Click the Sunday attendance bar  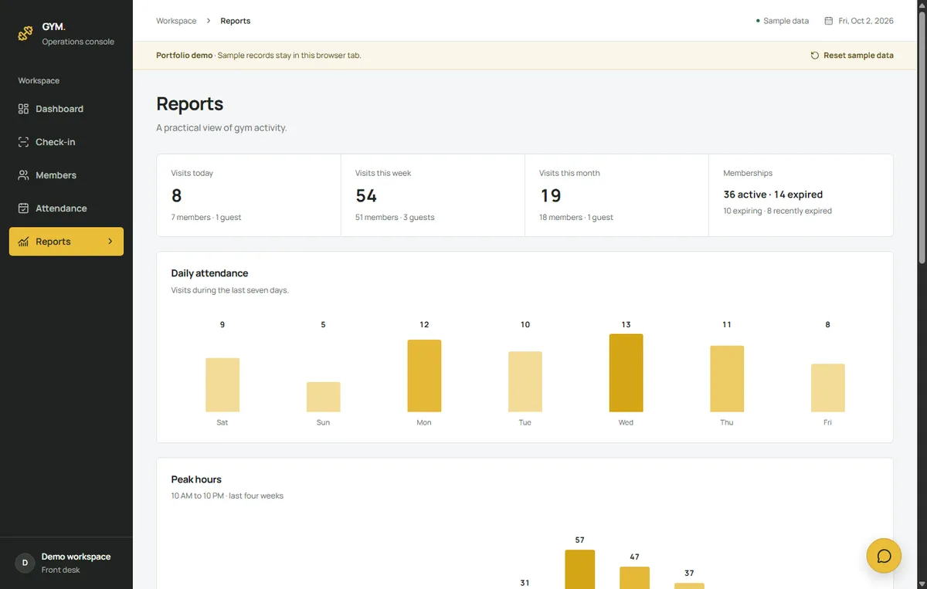tap(323, 397)
